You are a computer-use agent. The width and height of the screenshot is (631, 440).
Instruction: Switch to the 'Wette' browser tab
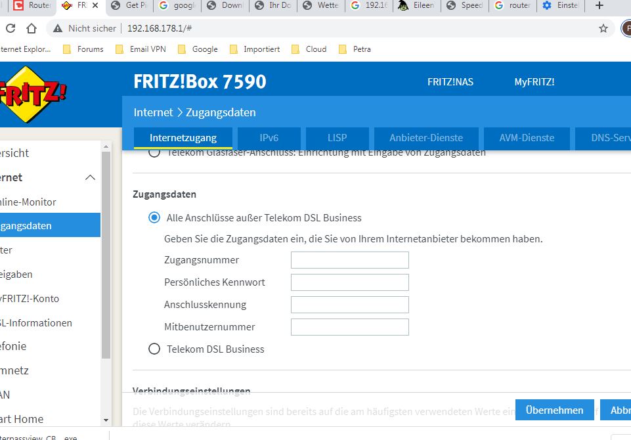click(x=321, y=5)
